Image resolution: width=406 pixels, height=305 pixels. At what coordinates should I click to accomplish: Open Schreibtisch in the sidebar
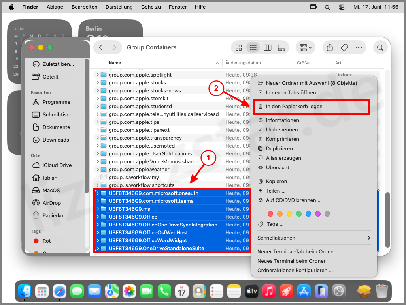52,114
